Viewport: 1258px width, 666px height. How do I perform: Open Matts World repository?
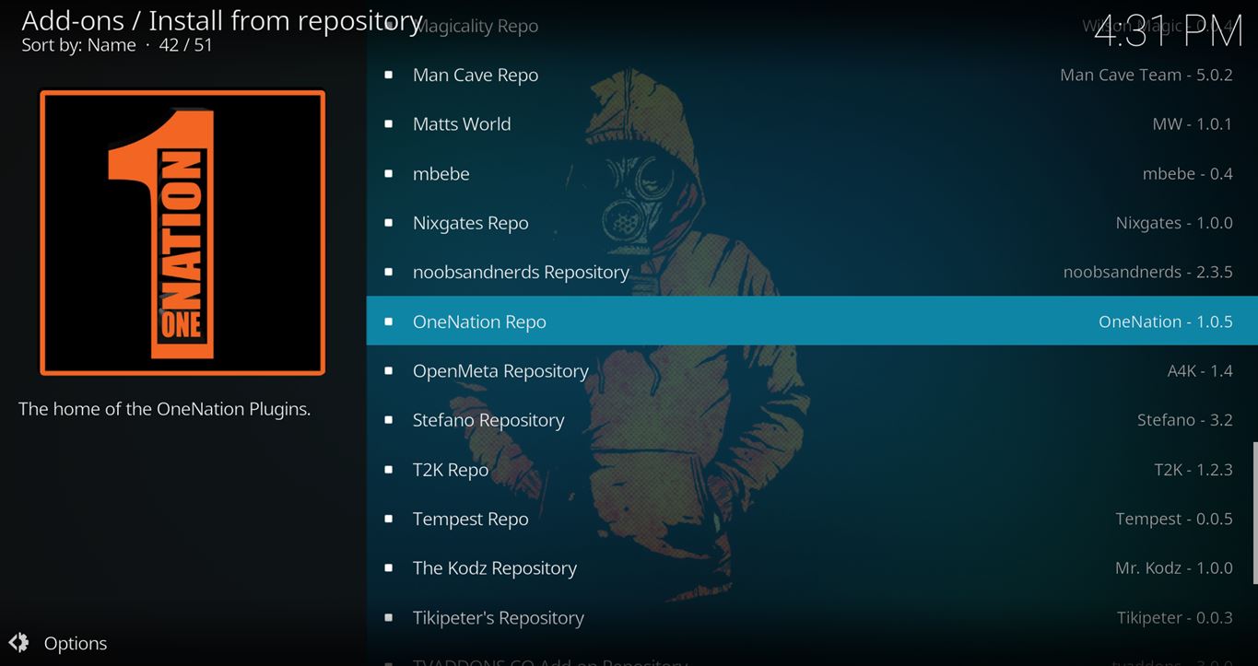pyautogui.click(x=462, y=124)
